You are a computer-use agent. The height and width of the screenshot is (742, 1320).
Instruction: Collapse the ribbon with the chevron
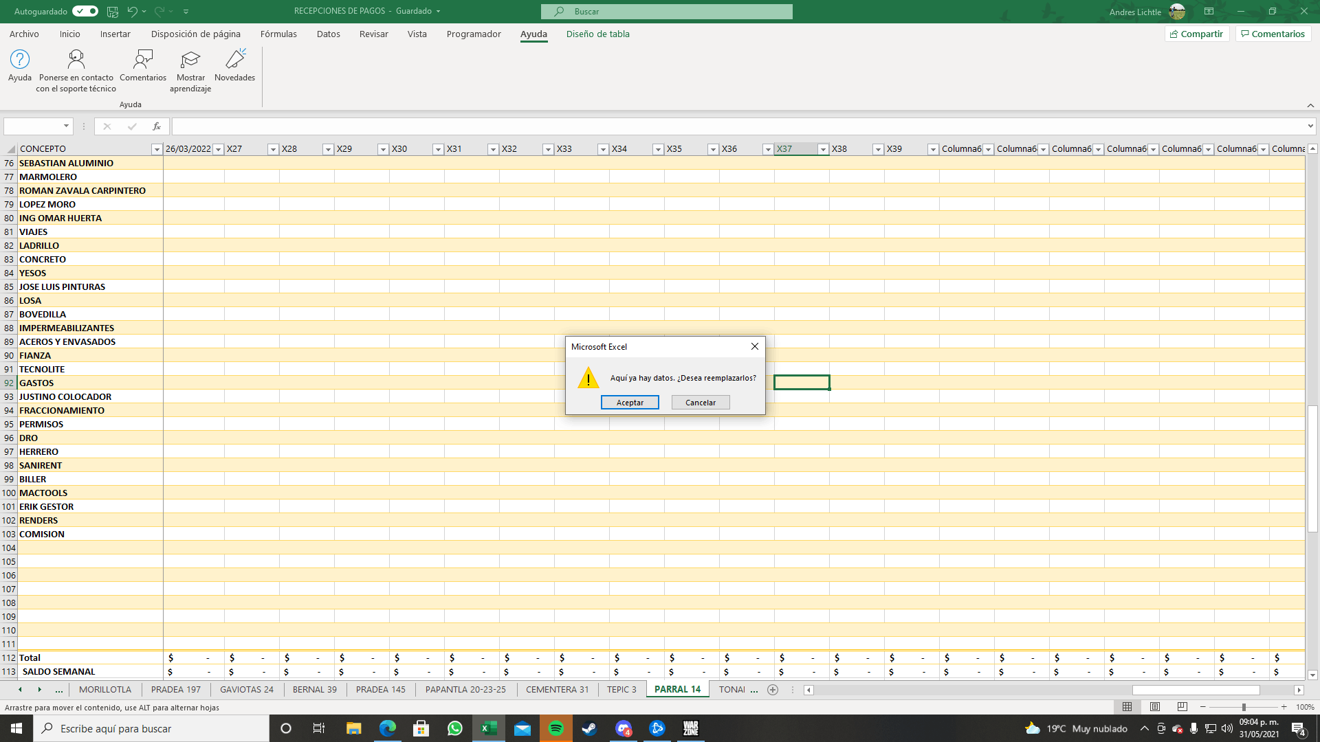tap(1310, 105)
